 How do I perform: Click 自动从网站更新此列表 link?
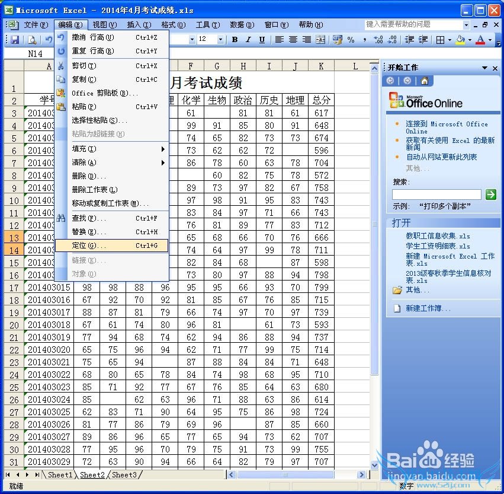point(441,157)
